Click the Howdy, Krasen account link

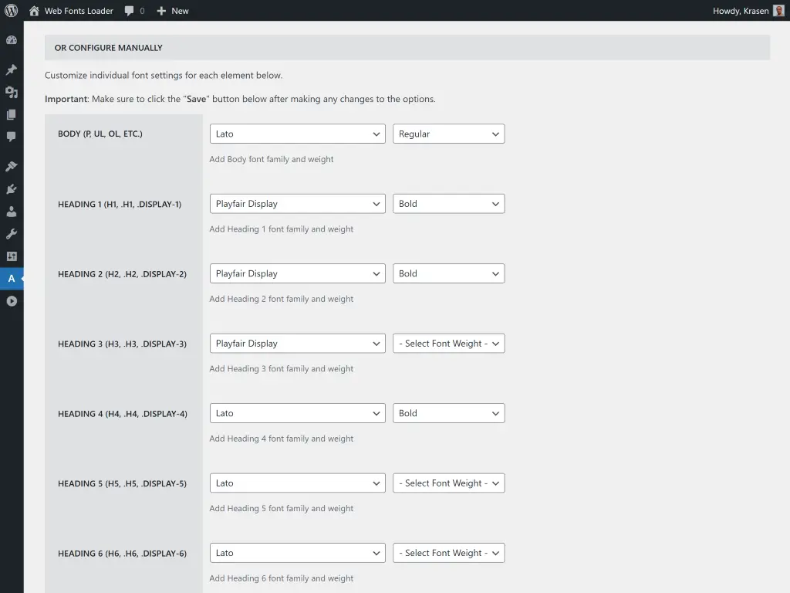point(741,11)
